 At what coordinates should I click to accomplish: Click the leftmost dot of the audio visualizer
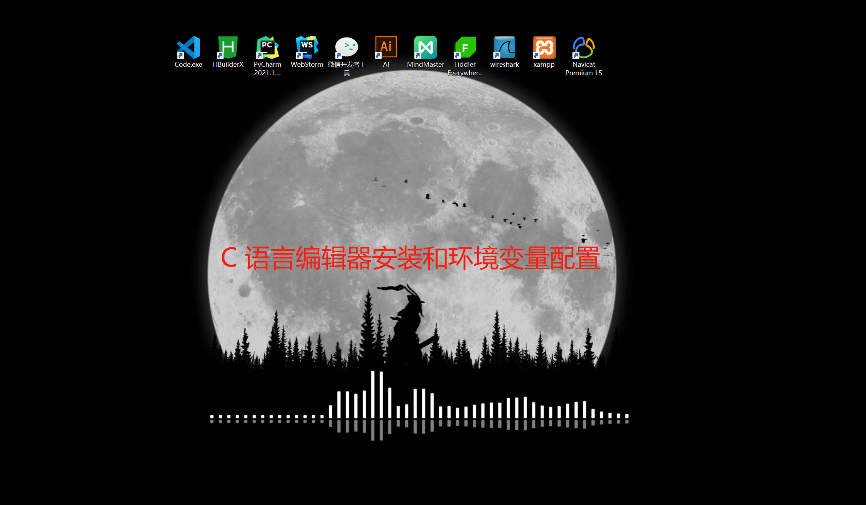tap(212, 417)
